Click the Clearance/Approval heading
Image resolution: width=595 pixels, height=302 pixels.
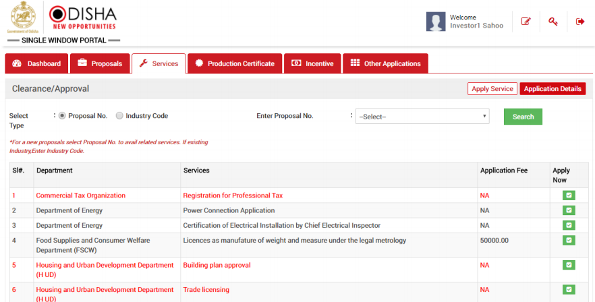(51, 88)
